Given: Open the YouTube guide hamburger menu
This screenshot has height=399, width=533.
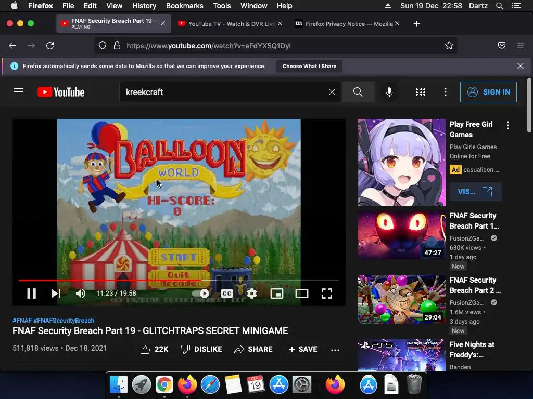Looking at the screenshot, I should point(19,92).
